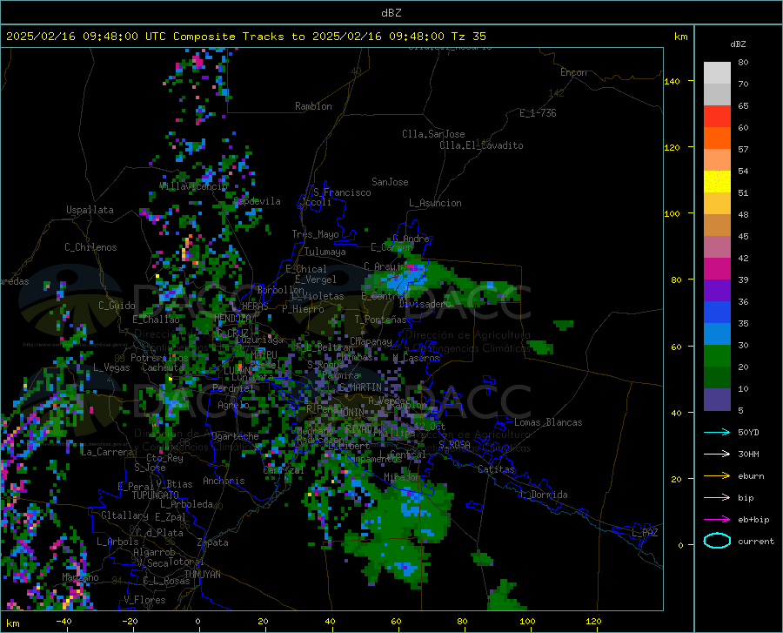Screen dimensions: 783x633
Task: Click the white 30HM arrow in legend
Action: 717,455
